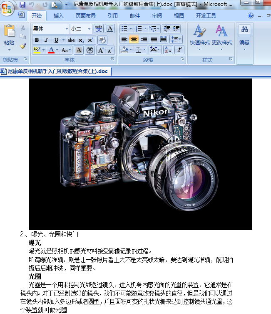
Task: Toggle strikethrough abc formatting
Action: click(71, 40)
